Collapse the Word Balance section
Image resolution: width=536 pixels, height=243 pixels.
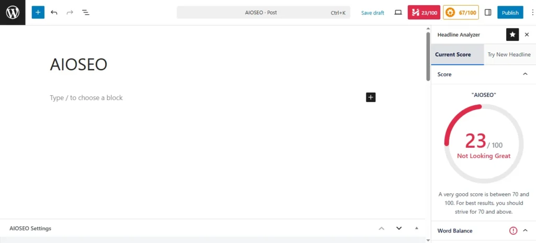click(x=526, y=230)
